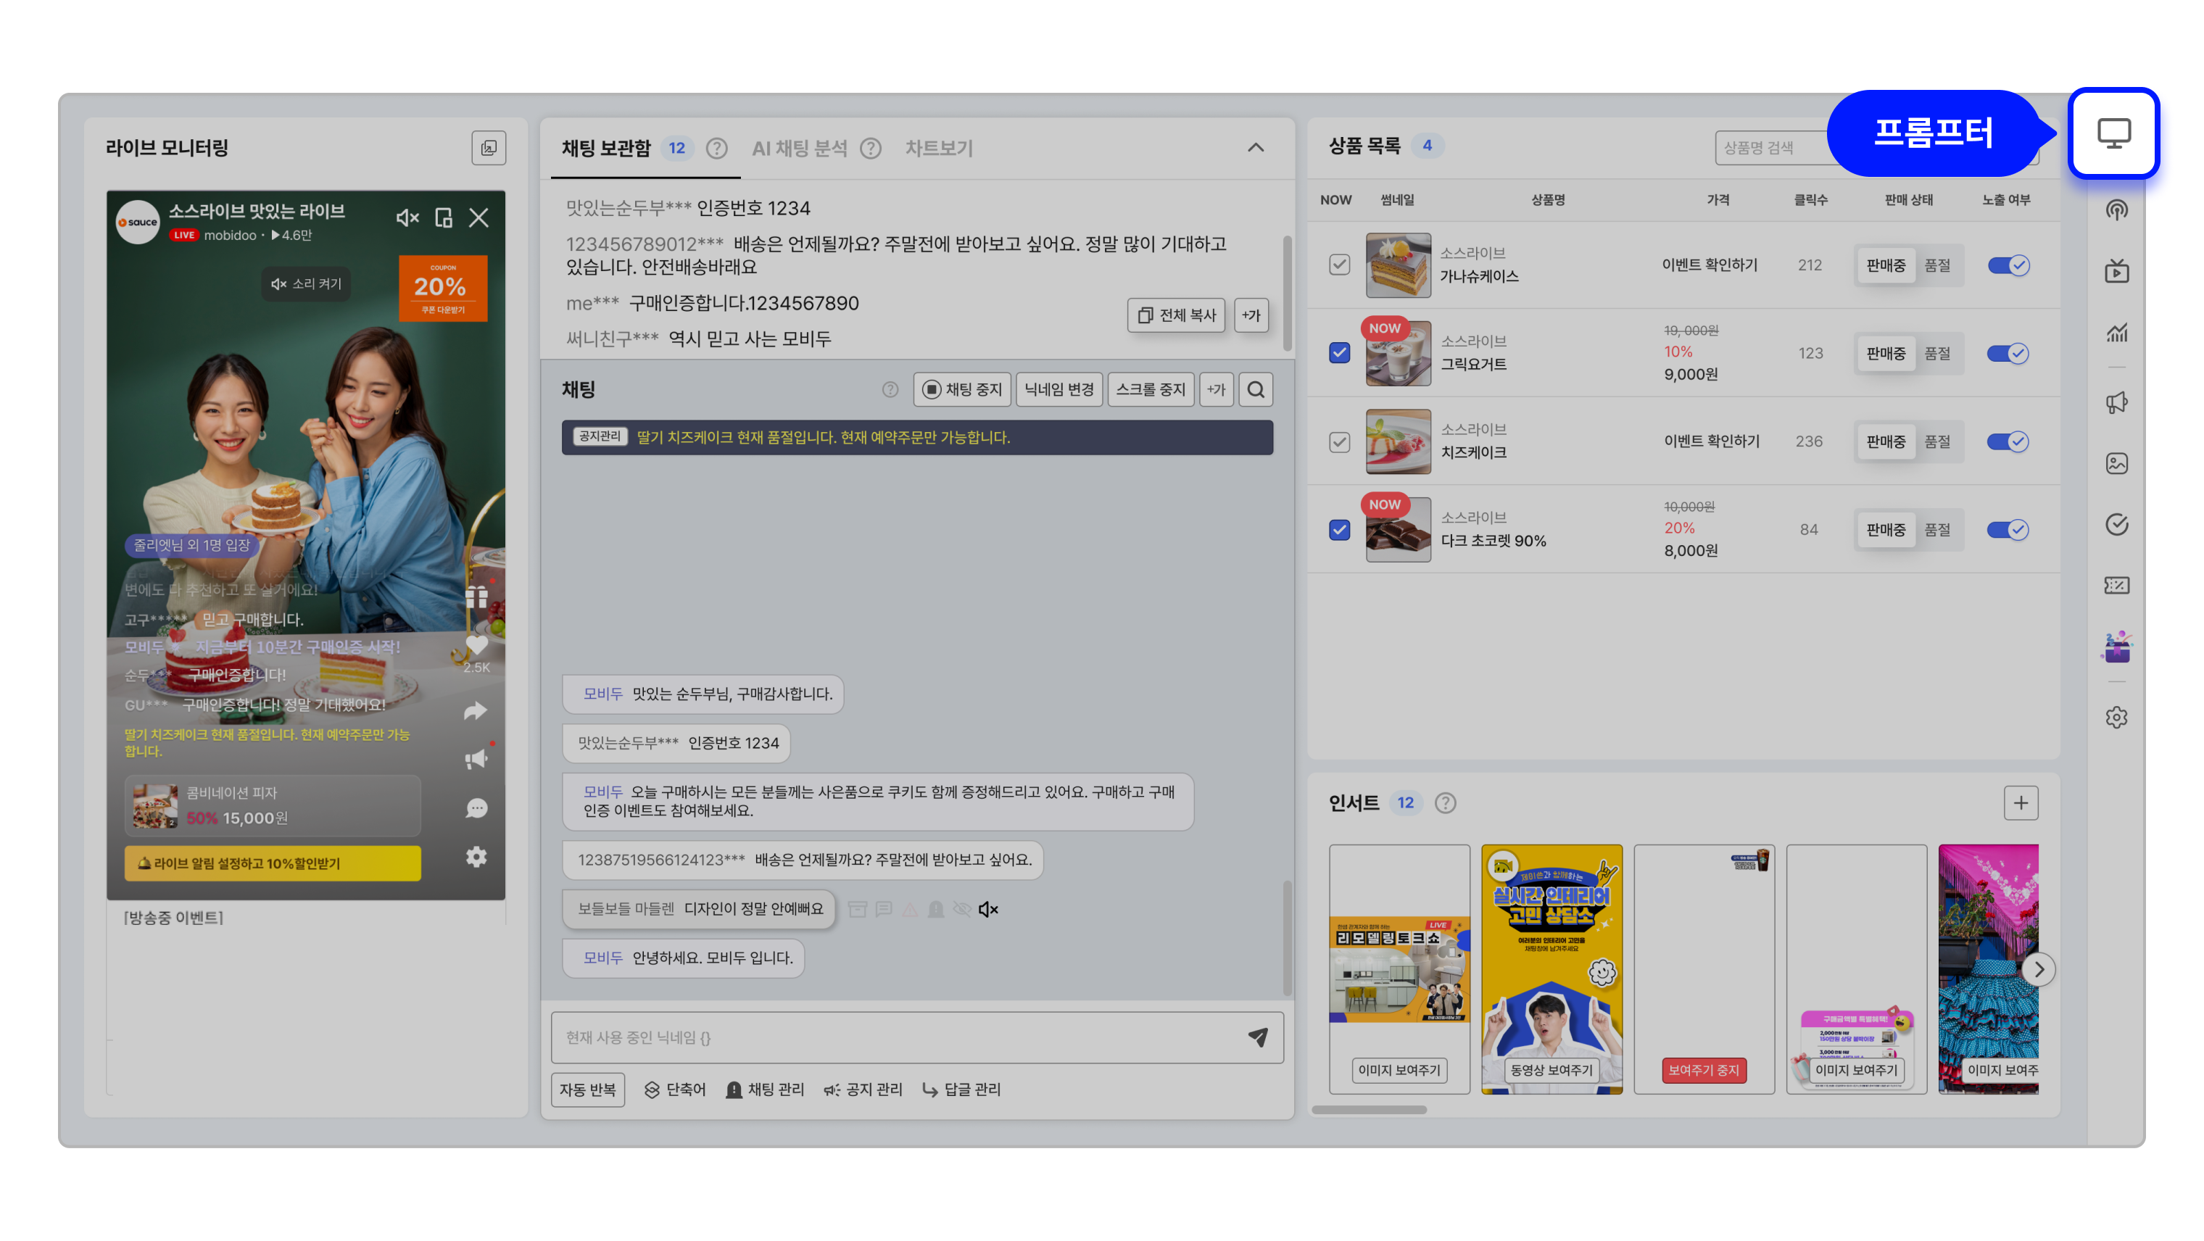Switch to AI 채팅 분석 tab
2204x1241 pixels.
pyautogui.click(x=799, y=149)
